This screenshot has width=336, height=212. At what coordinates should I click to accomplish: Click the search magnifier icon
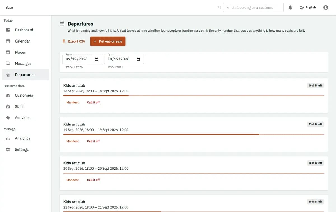[x=220, y=8]
